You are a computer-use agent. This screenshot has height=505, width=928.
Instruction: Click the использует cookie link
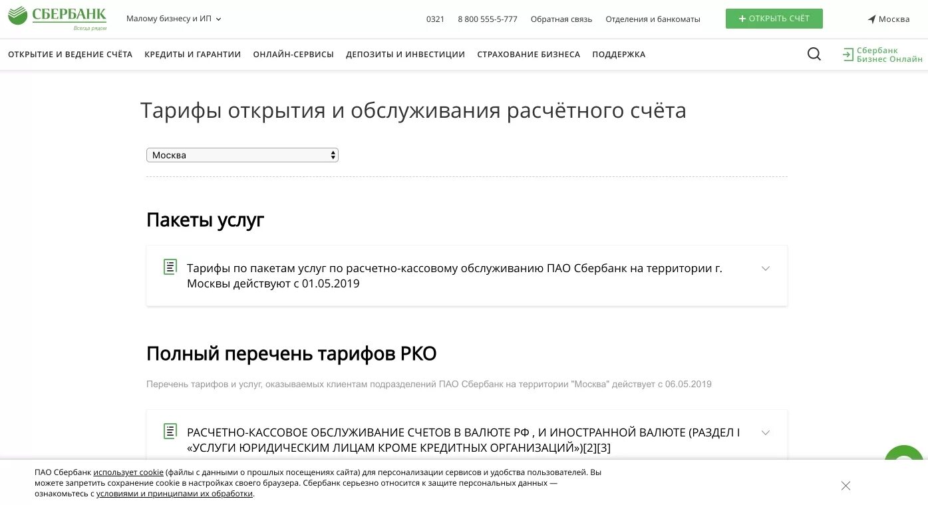point(128,472)
